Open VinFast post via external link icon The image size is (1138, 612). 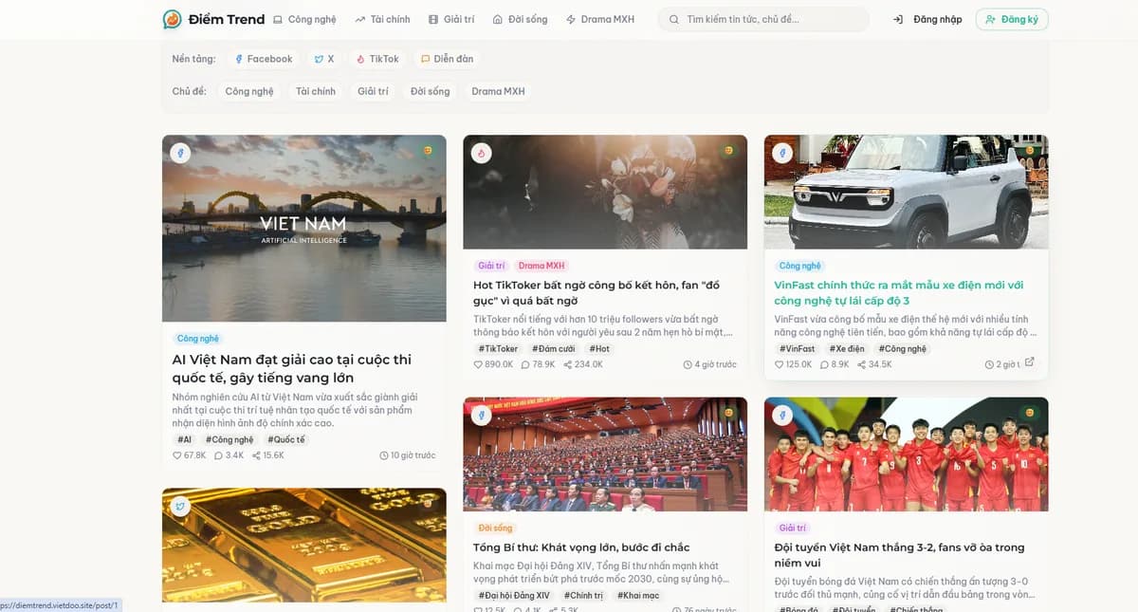pos(1030,362)
